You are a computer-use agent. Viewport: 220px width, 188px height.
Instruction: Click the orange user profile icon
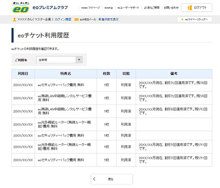coord(14,20)
